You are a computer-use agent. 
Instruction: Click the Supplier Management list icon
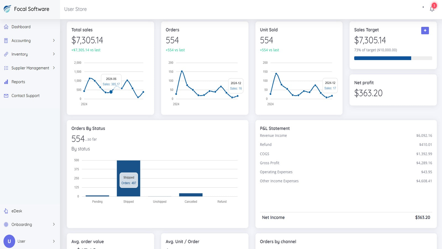(x=6, y=68)
